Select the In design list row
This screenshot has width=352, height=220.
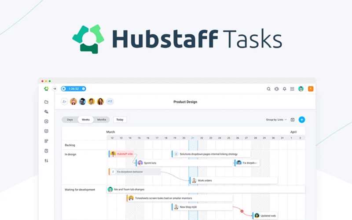[70, 154]
